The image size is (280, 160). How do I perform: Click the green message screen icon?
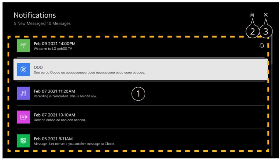[x=23, y=141]
